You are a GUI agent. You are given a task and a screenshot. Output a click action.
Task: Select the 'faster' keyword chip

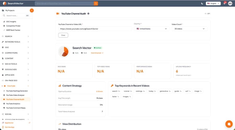[116, 97]
